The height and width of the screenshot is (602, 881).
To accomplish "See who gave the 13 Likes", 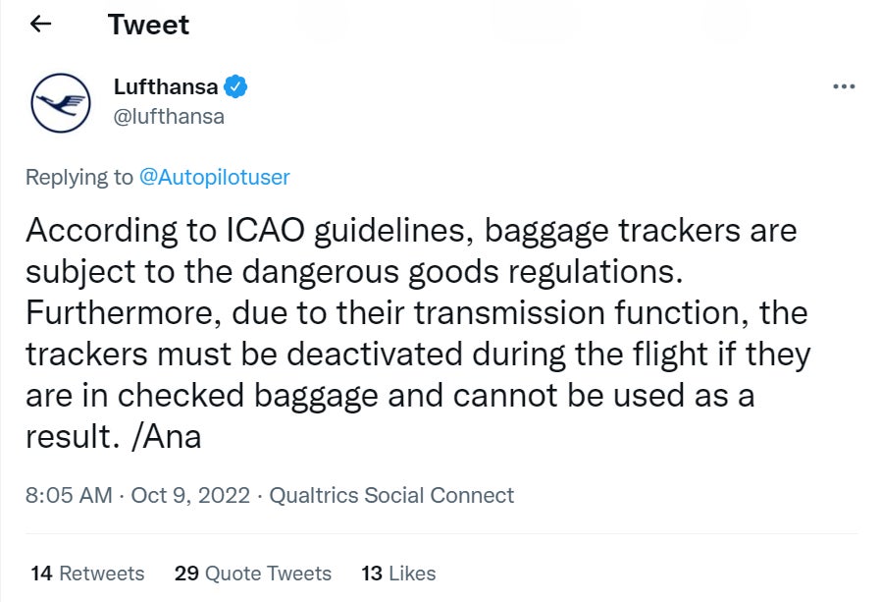I will pos(398,574).
